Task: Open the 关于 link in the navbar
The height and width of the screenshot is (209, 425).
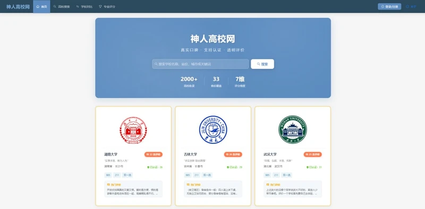Action: [x=411, y=6]
